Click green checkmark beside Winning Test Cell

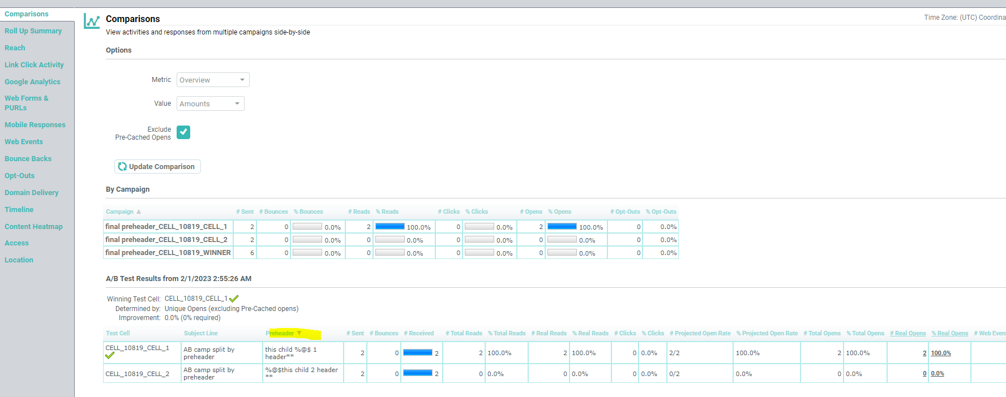pos(234,299)
